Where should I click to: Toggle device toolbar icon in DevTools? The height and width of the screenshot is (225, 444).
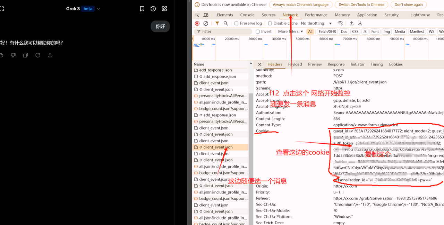(206, 15)
